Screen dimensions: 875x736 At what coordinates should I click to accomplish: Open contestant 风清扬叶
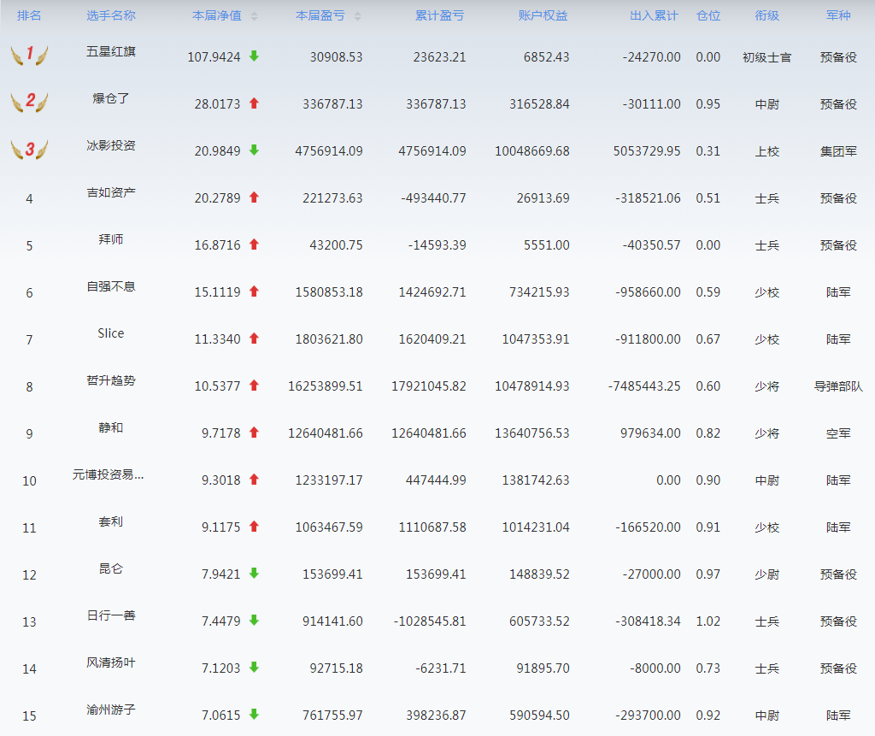[x=111, y=662]
